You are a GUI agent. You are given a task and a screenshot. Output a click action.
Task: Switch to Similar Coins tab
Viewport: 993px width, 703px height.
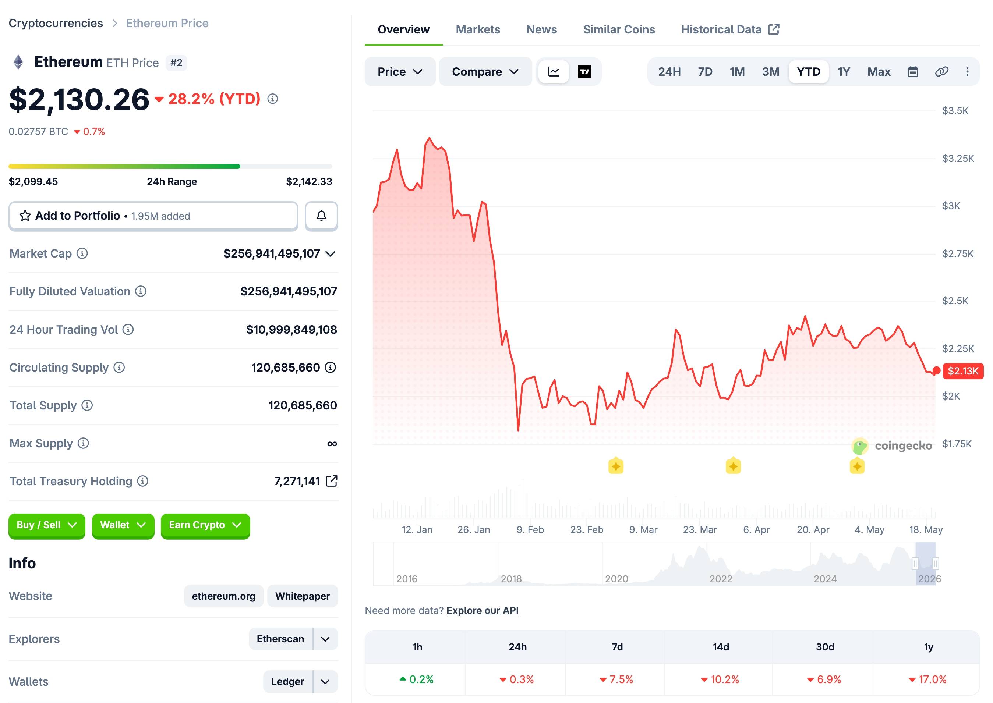(619, 29)
